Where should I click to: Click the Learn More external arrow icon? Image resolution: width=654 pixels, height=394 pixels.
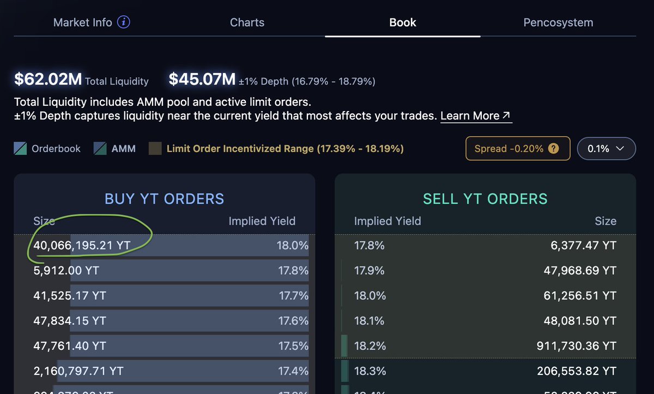point(506,115)
